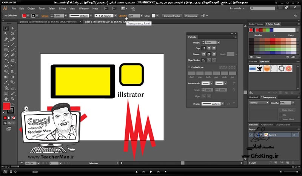The height and width of the screenshot is (176, 302).
Task: Select the Curvature tool beside the Pen
Action: (12, 39)
